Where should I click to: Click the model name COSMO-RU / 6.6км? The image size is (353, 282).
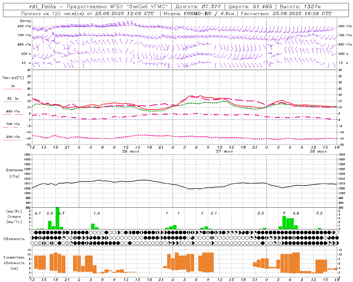209,13
